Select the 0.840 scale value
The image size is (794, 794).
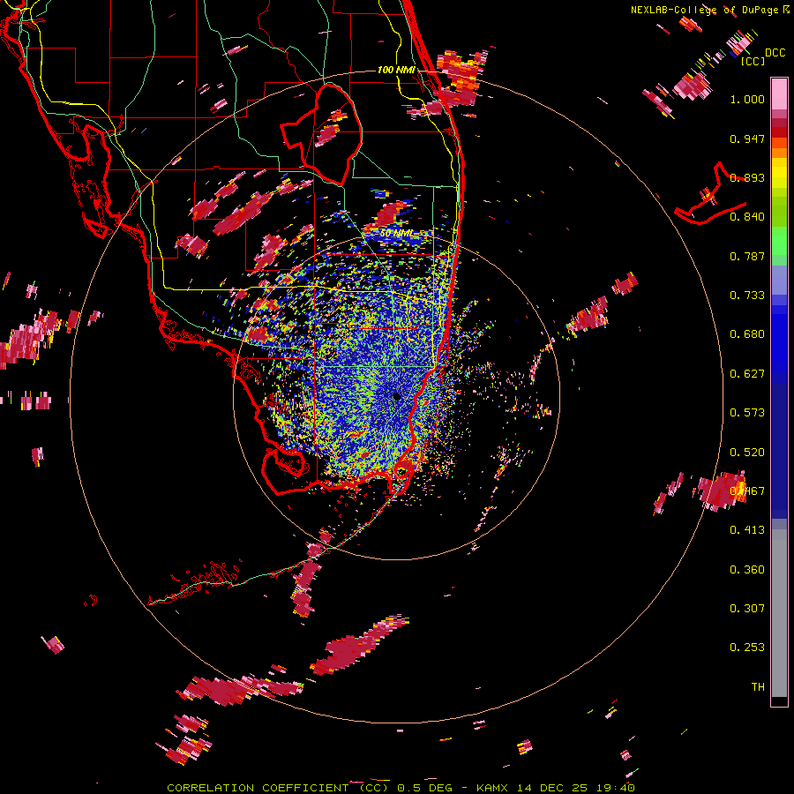click(x=747, y=217)
